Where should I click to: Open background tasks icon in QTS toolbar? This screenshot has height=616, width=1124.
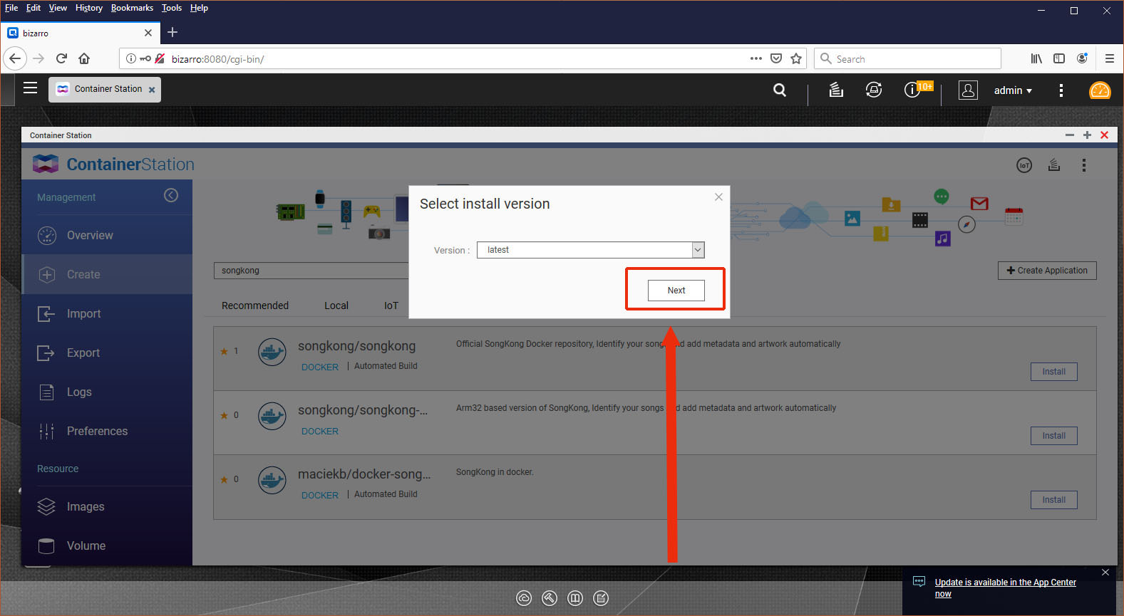[836, 90]
